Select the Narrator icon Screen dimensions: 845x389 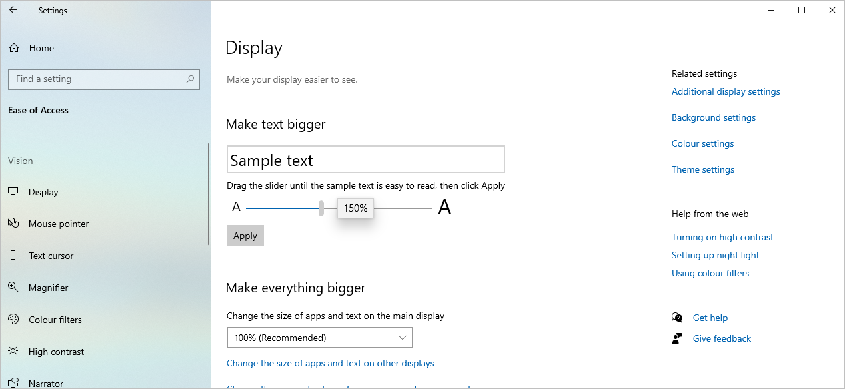pos(13,384)
